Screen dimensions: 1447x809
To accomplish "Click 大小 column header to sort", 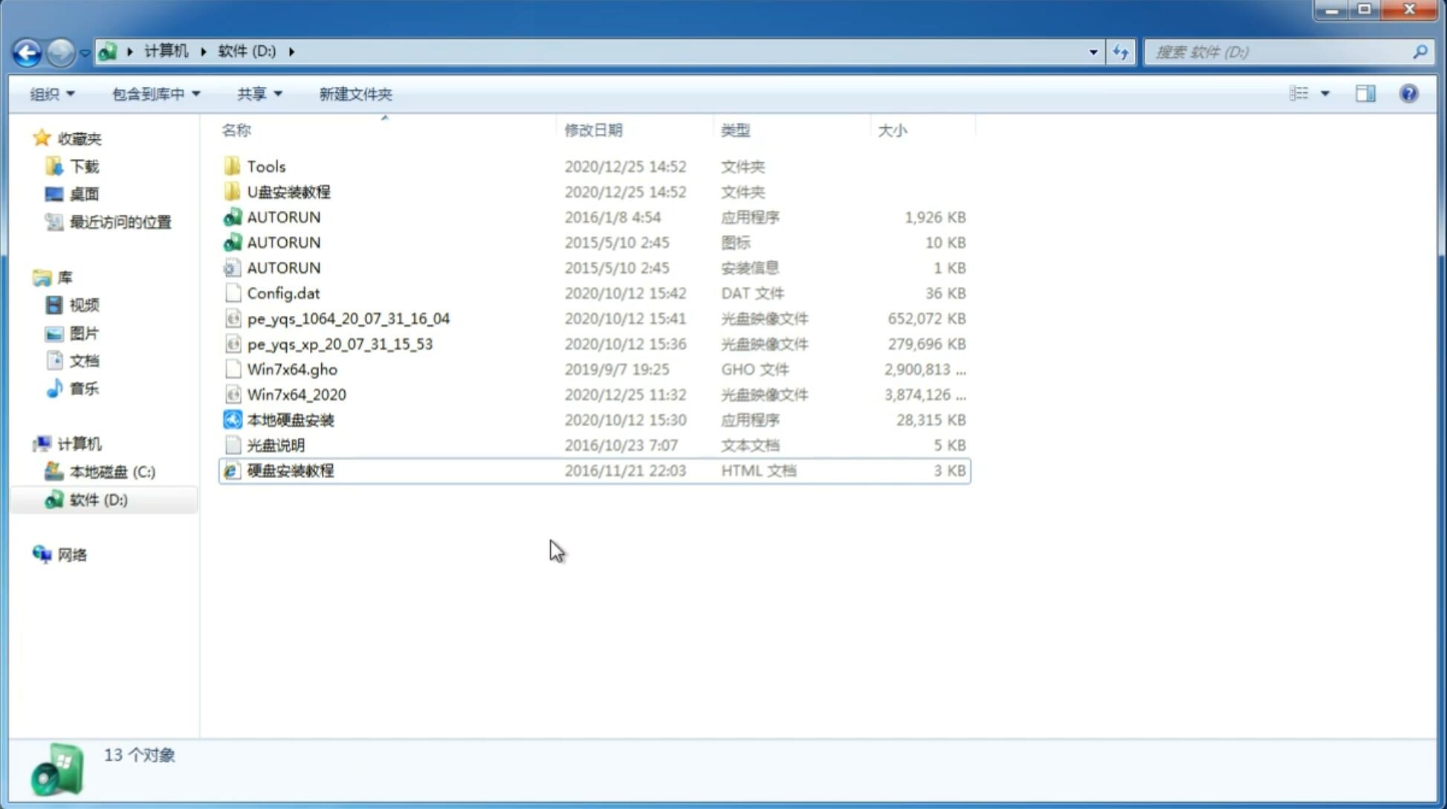I will [x=893, y=130].
